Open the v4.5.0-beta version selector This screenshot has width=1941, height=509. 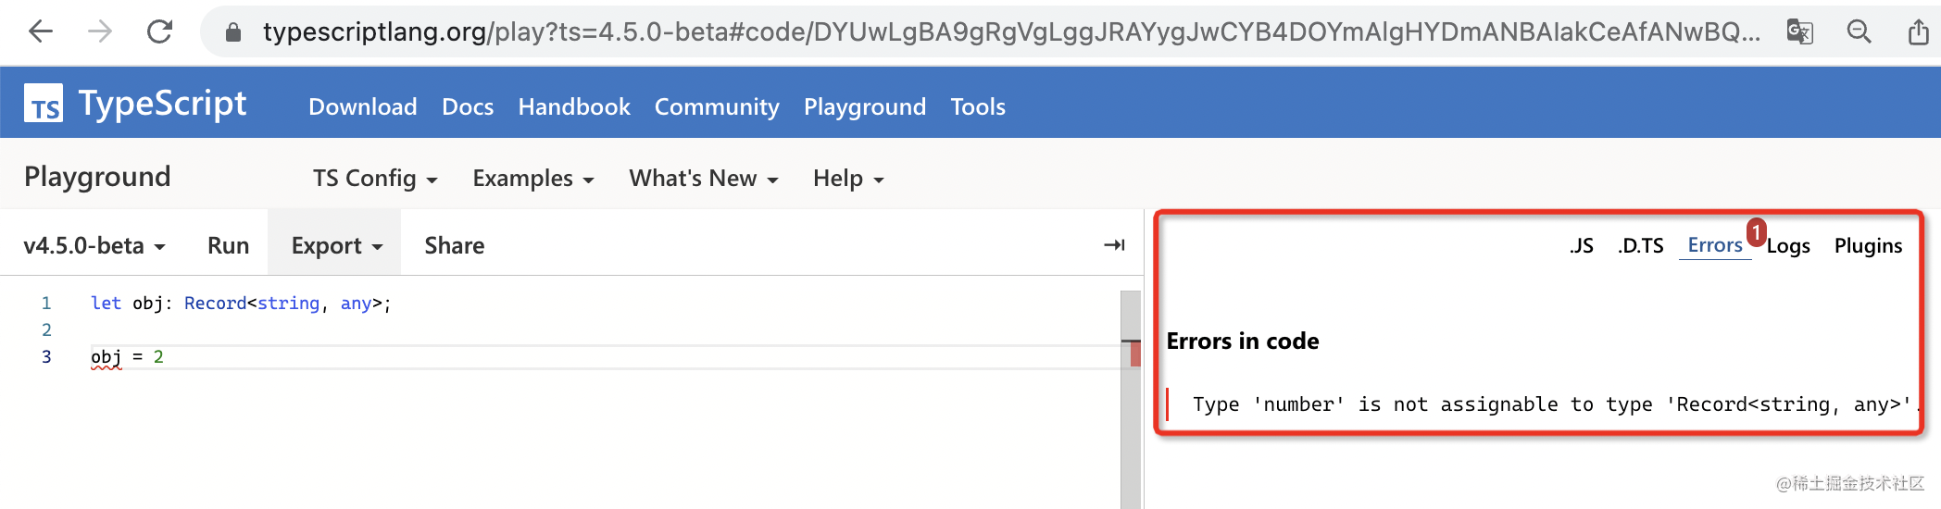(x=94, y=246)
